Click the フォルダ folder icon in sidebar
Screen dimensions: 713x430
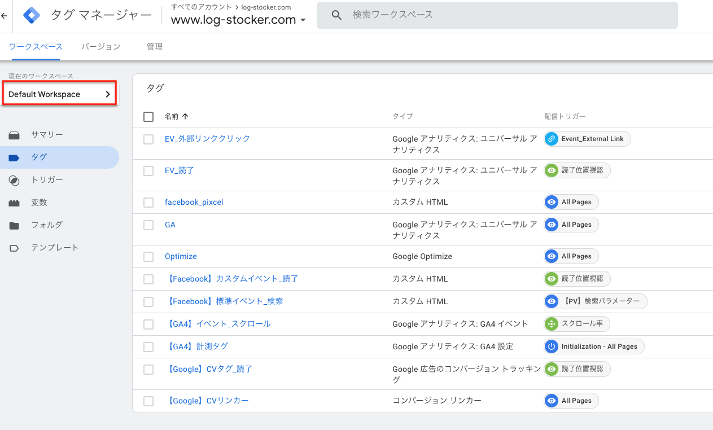click(x=14, y=225)
